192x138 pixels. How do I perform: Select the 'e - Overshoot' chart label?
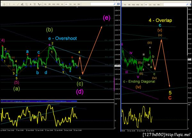[63, 38]
